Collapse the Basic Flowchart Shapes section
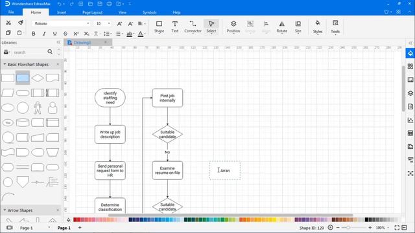 click(5, 64)
